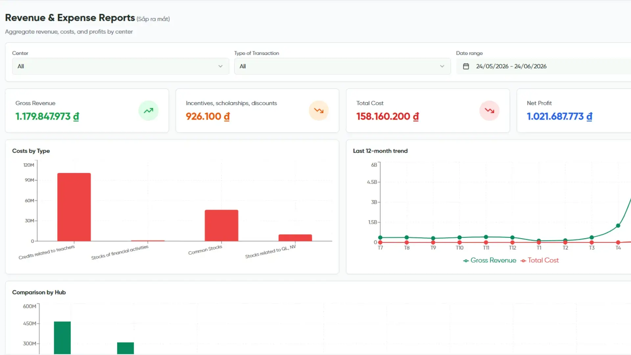Open the calendar icon in Date range
Image resolution: width=631 pixels, height=355 pixels.
coord(466,66)
